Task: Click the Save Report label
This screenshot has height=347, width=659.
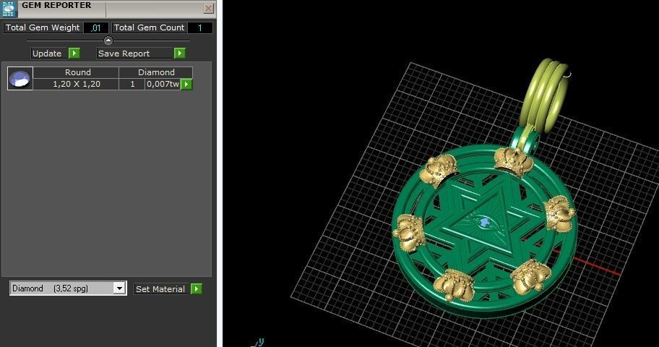Action: pyautogui.click(x=134, y=53)
